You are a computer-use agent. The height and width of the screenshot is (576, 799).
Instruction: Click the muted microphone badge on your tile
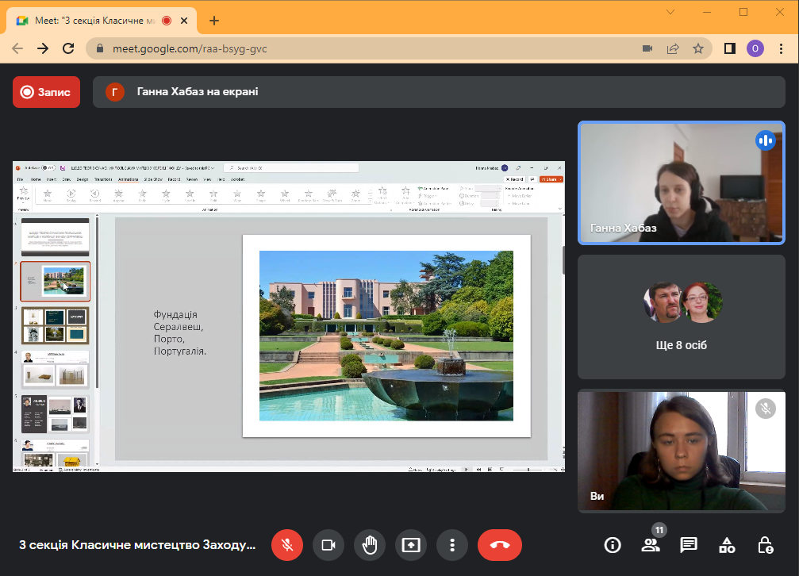[x=766, y=409]
